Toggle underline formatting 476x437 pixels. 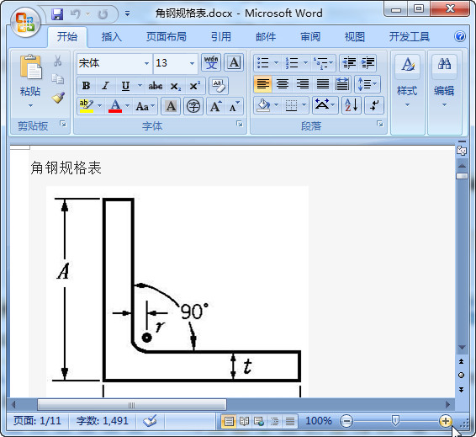125,86
